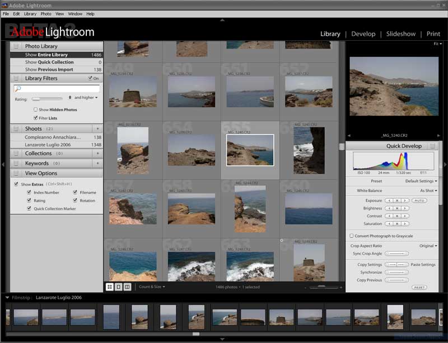The width and height of the screenshot is (448, 343).
Task: Enable Convert Photograph to Grayscale
Action: pos(352,236)
